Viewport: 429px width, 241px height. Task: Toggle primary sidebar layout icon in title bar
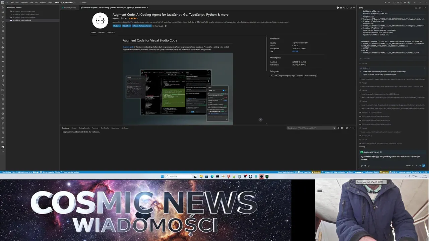[394, 2]
